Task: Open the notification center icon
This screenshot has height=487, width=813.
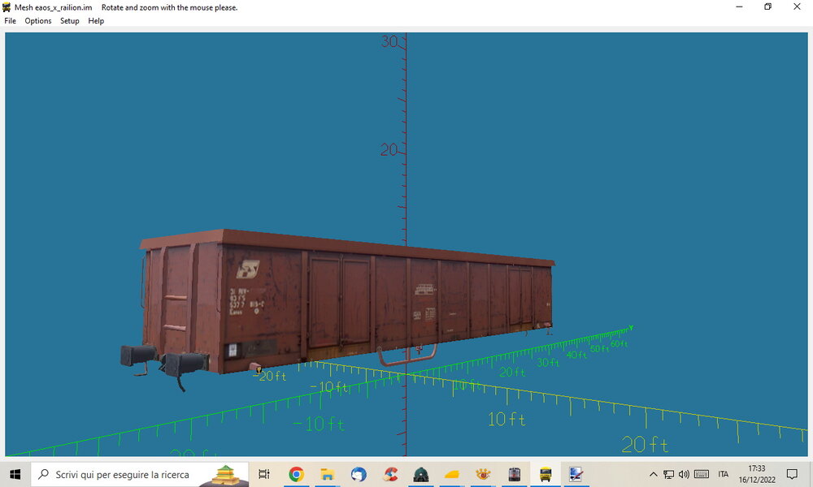Action: click(x=792, y=474)
